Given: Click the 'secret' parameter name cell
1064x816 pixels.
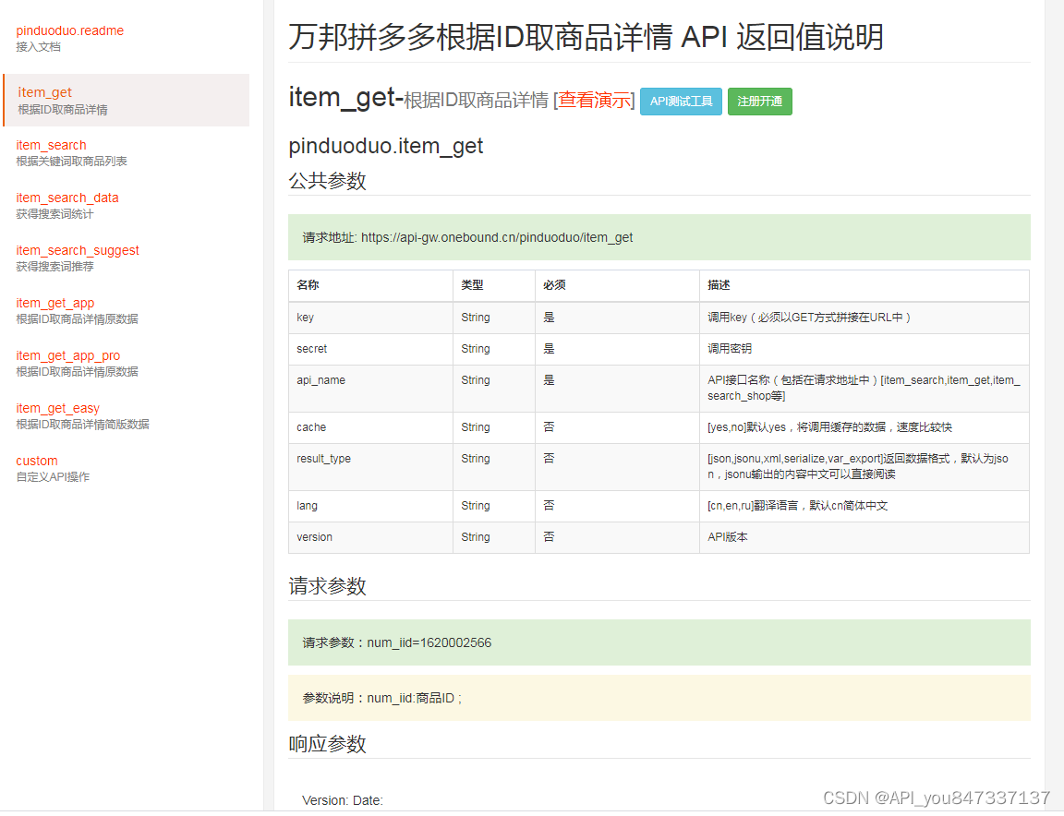Looking at the screenshot, I should coord(370,349).
